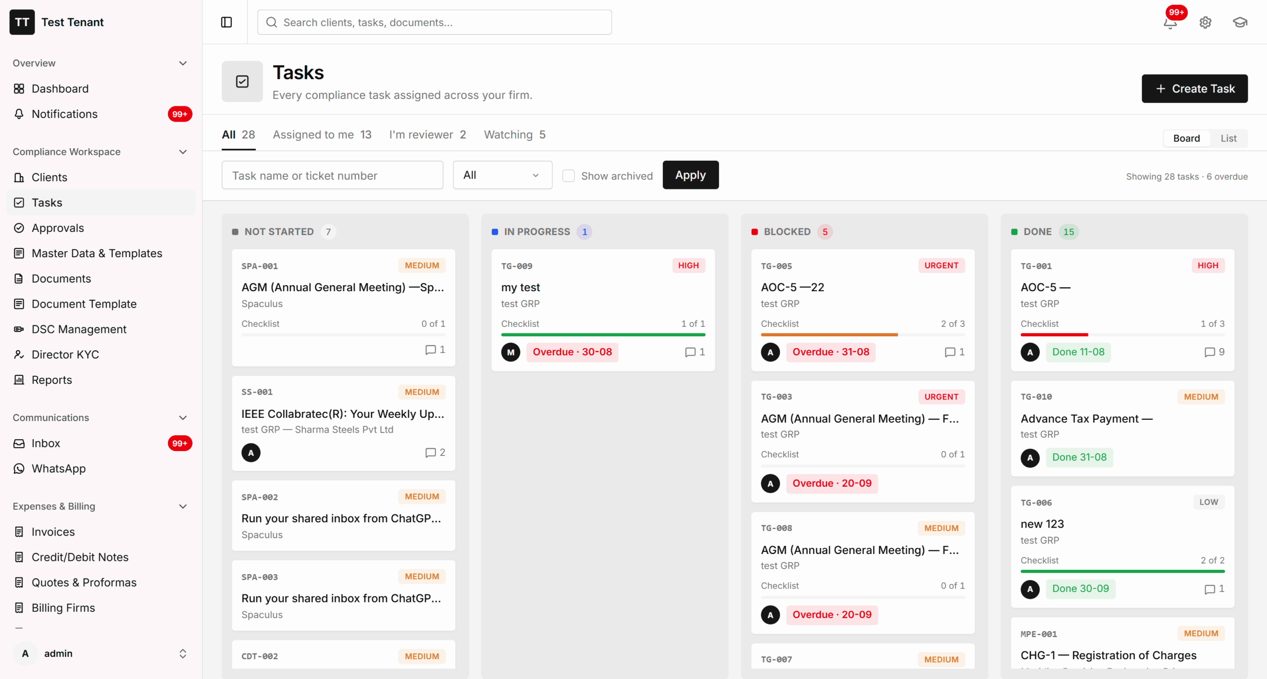Open Reports in sidebar

[101, 380]
